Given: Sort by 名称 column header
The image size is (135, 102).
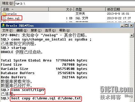Looking at the screenshot, I should (x=25, y=9).
